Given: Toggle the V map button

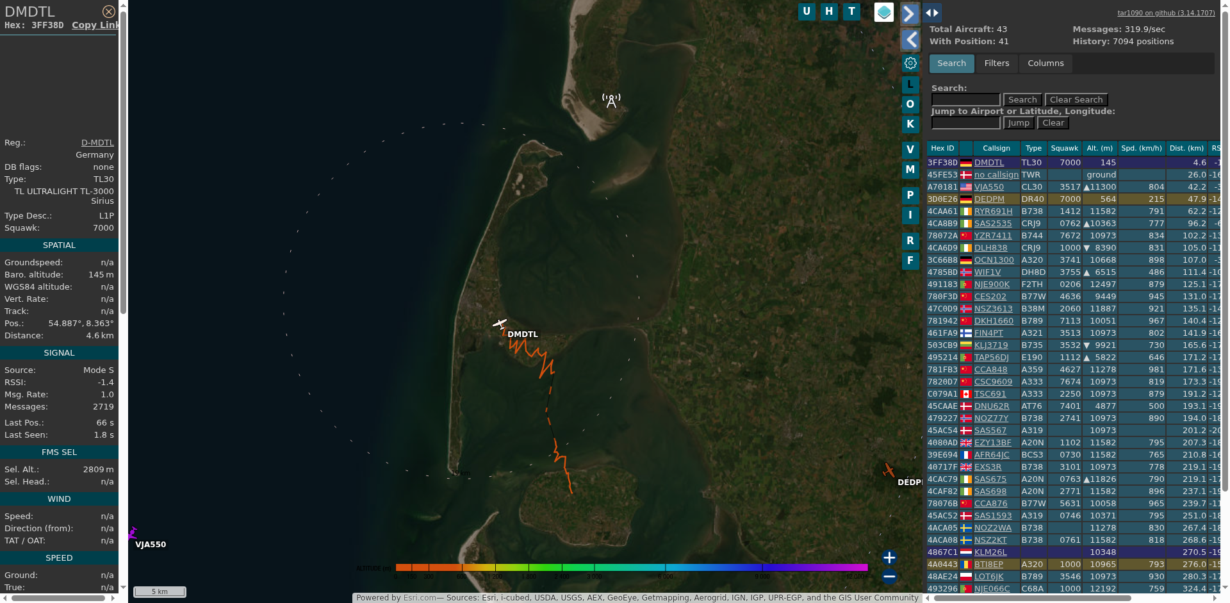Looking at the screenshot, I should pyautogui.click(x=910, y=149).
